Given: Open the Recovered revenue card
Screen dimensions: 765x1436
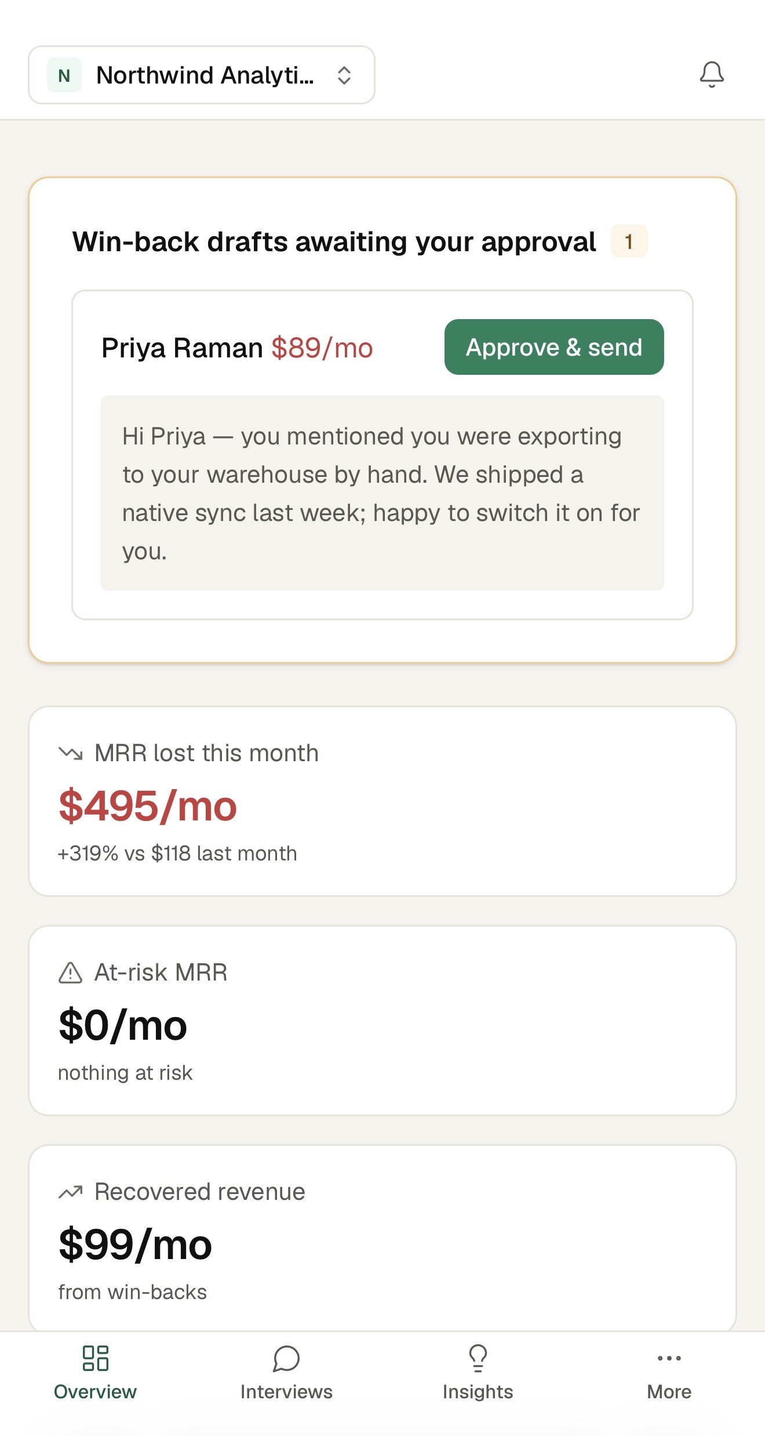Looking at the screenshot, I should 382,1239.
